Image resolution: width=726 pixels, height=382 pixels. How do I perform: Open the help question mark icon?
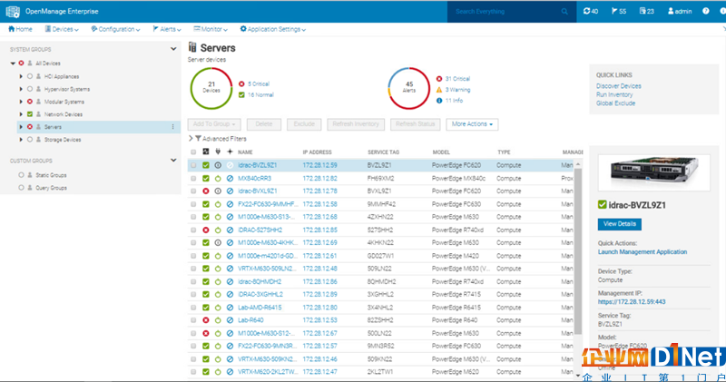[706, 11]
